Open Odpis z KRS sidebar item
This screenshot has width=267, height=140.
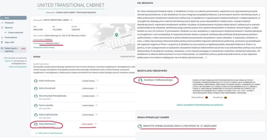tap(9, 42)
